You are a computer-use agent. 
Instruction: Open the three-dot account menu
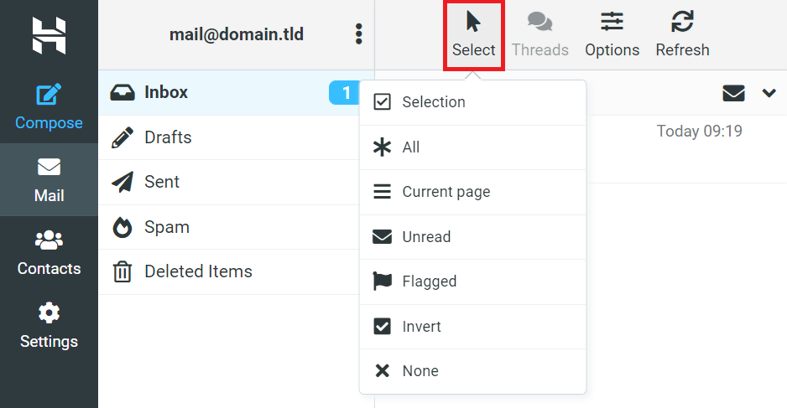click(x=359, y=34)
